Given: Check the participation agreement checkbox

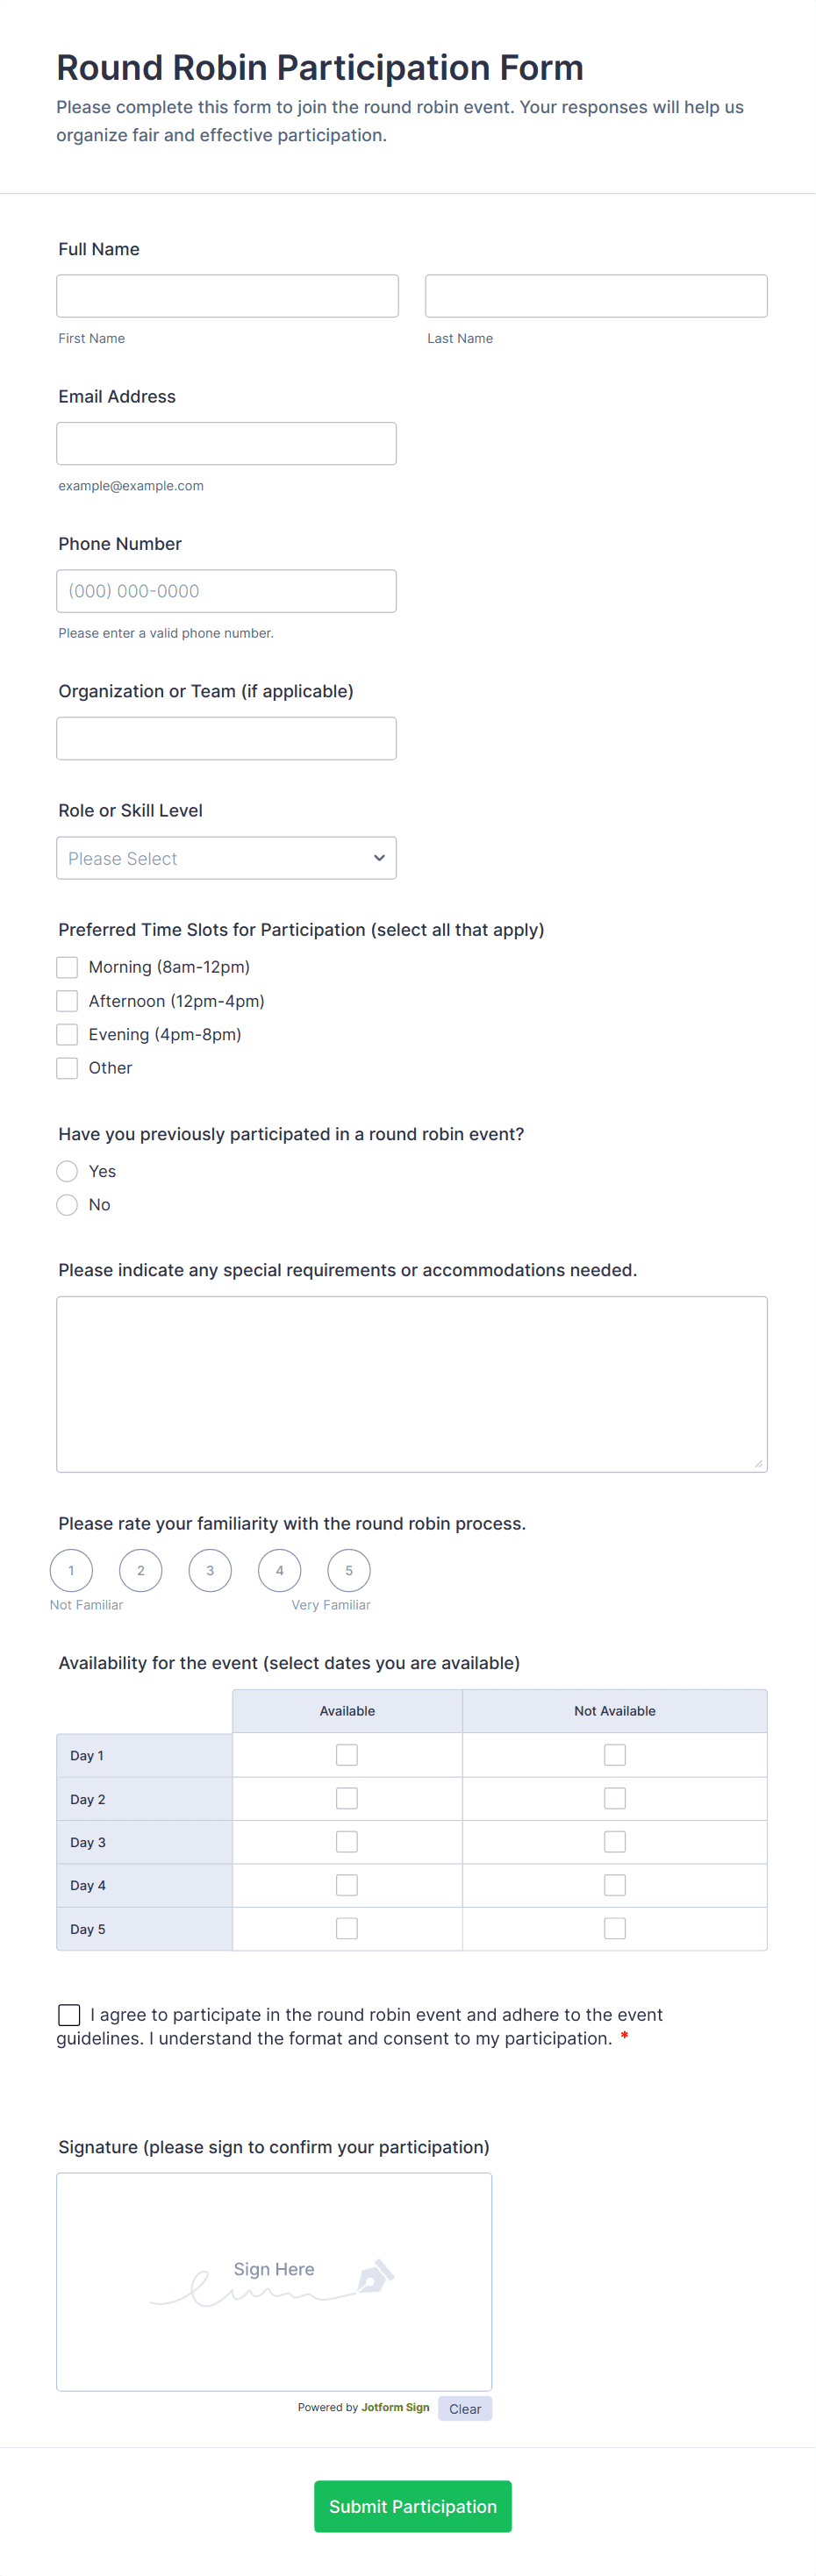Looking at the screenshot, I should 68,2014.
